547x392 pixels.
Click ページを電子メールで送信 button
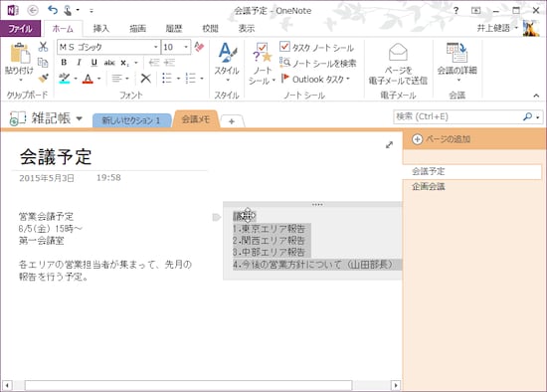click(x=398, y=64)
